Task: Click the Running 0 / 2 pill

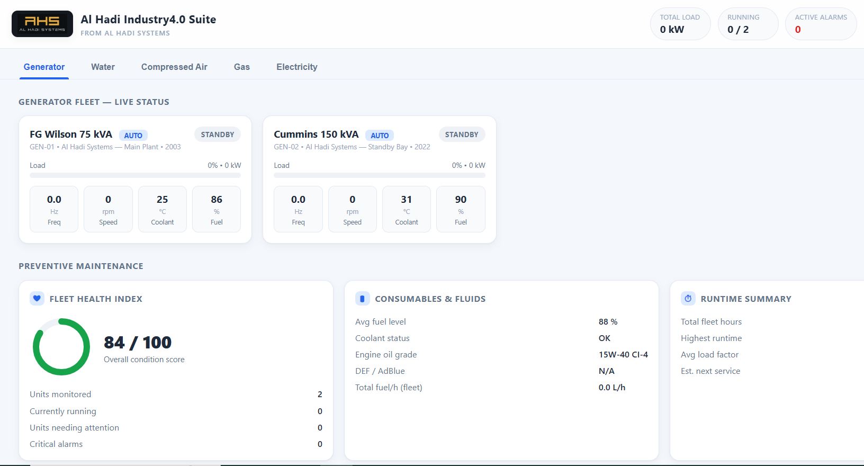Action: click(748, 24)
